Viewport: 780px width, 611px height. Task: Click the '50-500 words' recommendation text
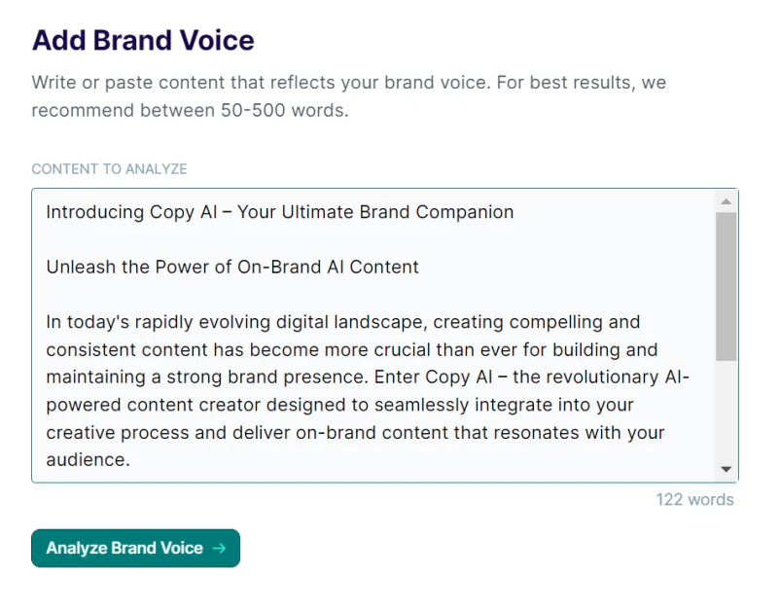pyautogui.click(x=281, y=110)
